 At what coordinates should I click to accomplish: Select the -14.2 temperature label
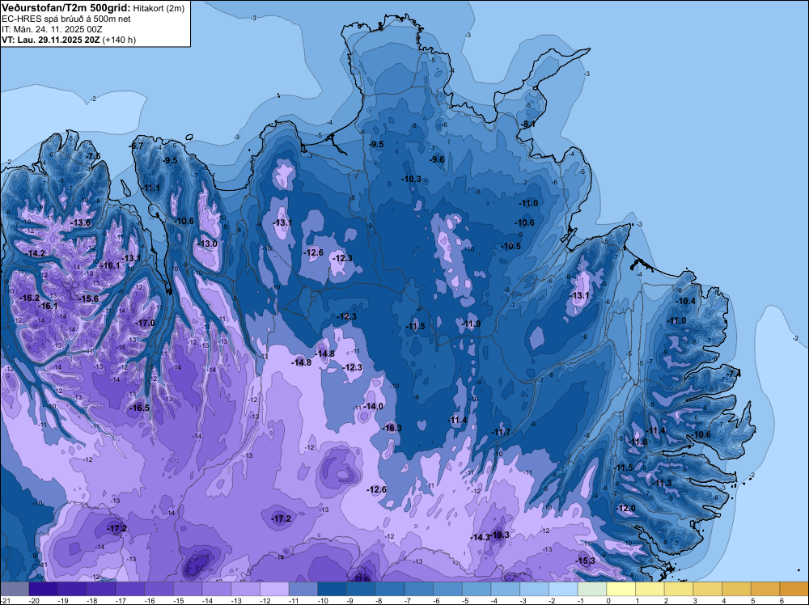35,253
